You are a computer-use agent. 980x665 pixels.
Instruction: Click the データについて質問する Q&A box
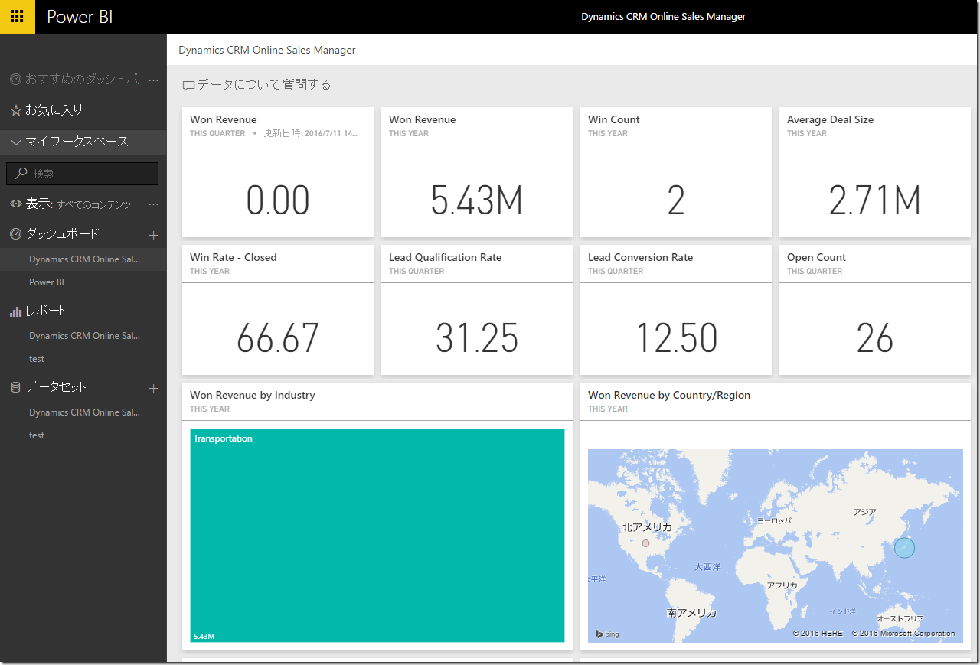(x=293, y=85)
